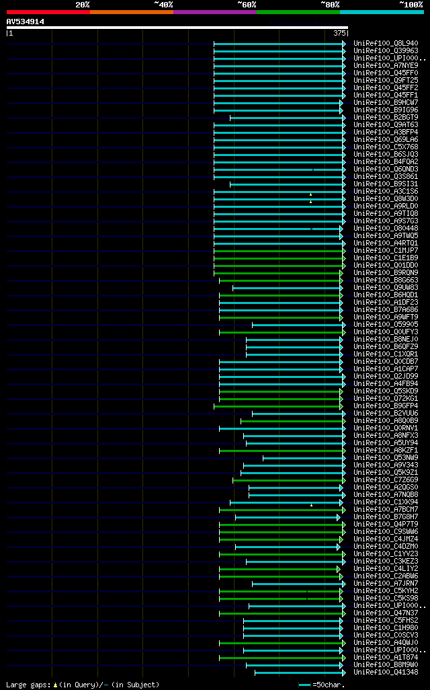This screenshot has height=690, width=430.
Task: Select the UniRef100_C1H980 label
Action: (386, 628)
